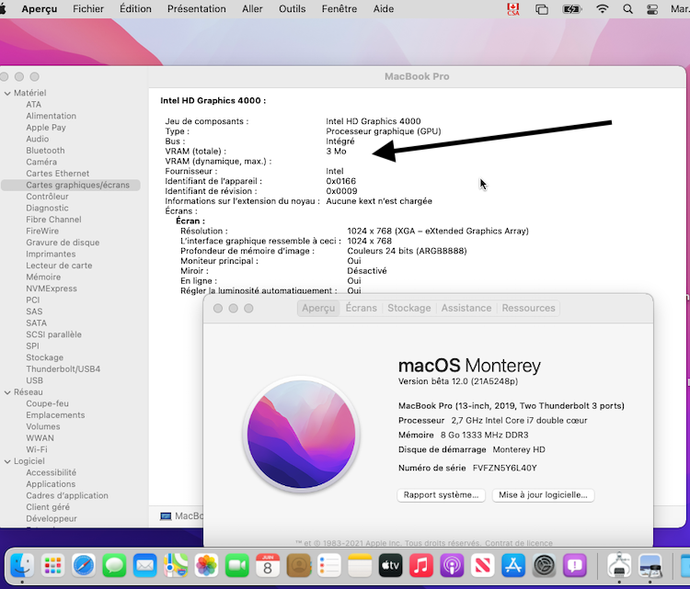
Task: Open the Fenêtre menu
Action: tap(339, 9)
